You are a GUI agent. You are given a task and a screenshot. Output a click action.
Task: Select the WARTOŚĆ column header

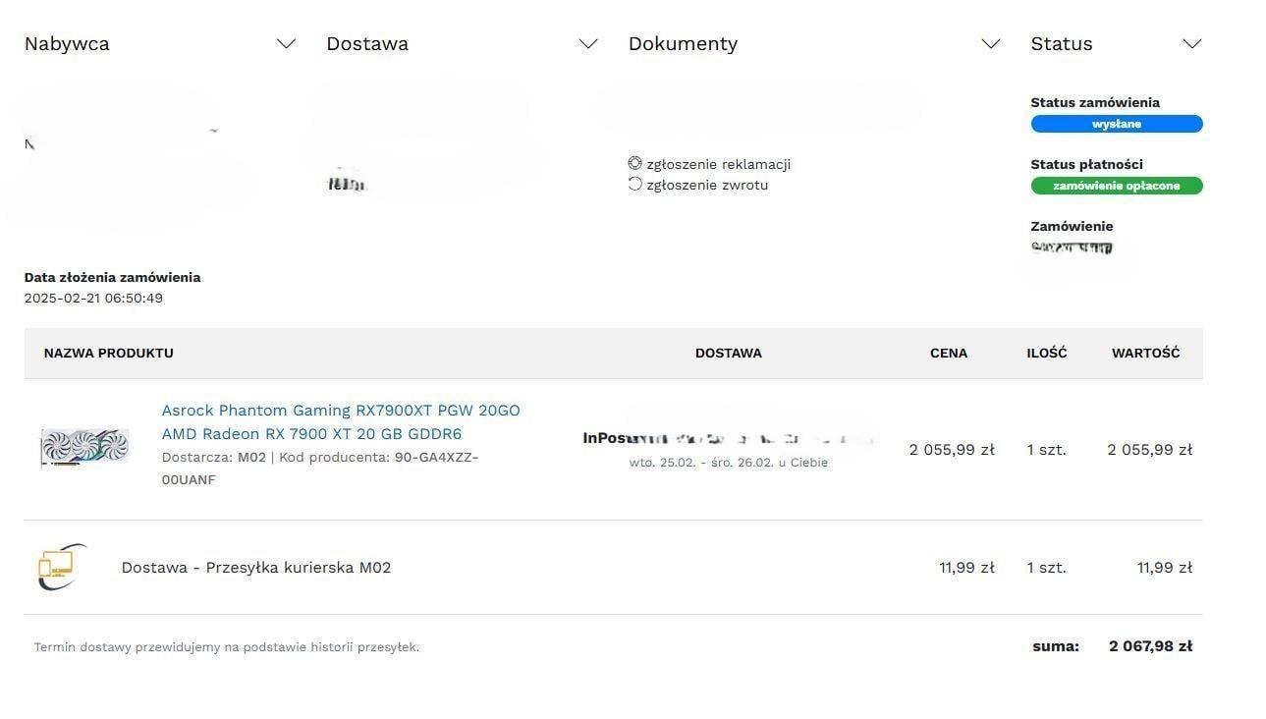pyautogui.click(x=1145, y=353)
